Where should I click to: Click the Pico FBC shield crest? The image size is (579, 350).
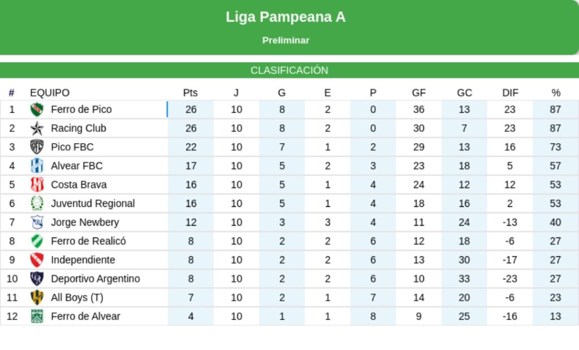[37, 147]
